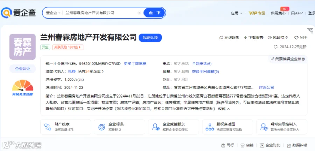Viewport: 315px width, 151px height.
Task: Open the 查企业 search type dropdown
Action: (53, 13)
